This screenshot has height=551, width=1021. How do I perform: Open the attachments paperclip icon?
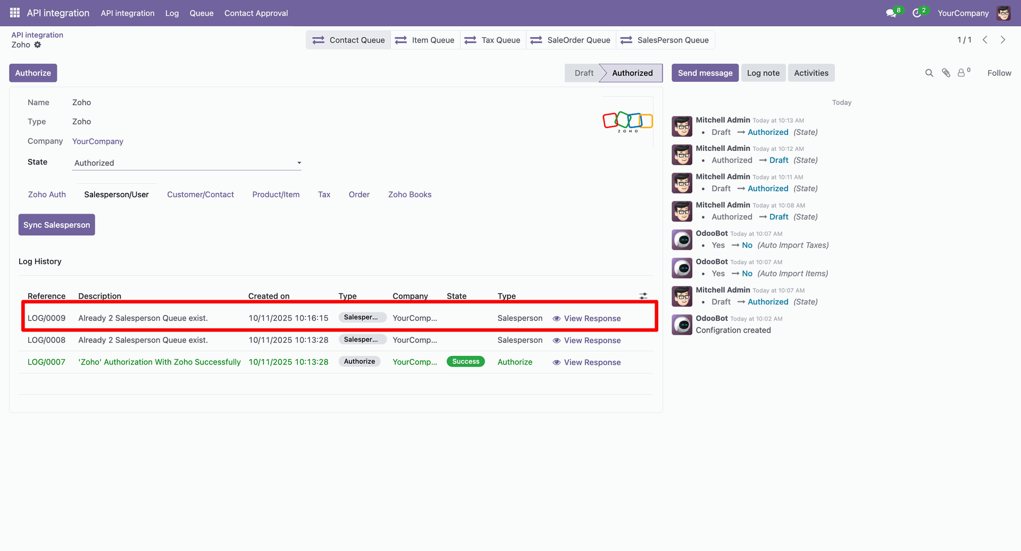click(946, 73)
